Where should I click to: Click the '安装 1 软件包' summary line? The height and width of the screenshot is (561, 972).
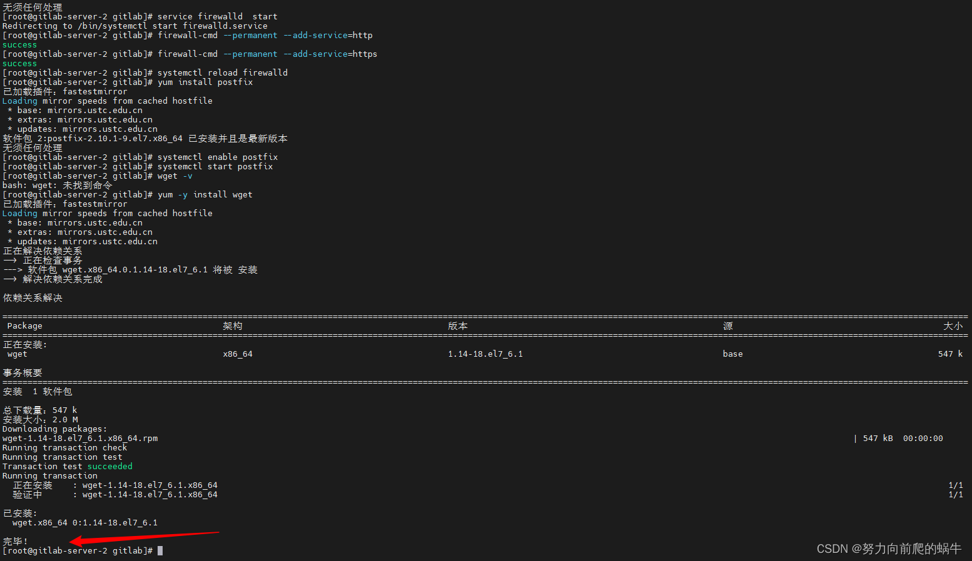click(x=38, y=391)
